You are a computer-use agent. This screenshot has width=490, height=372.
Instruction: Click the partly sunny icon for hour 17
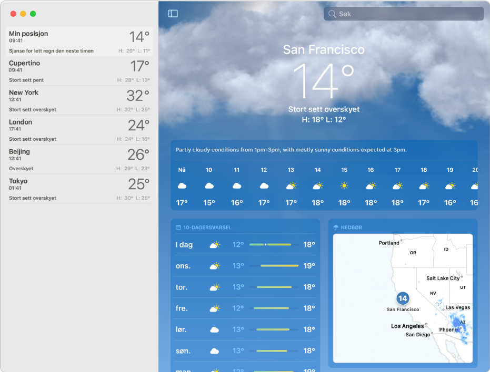click(x=397, y=186)
